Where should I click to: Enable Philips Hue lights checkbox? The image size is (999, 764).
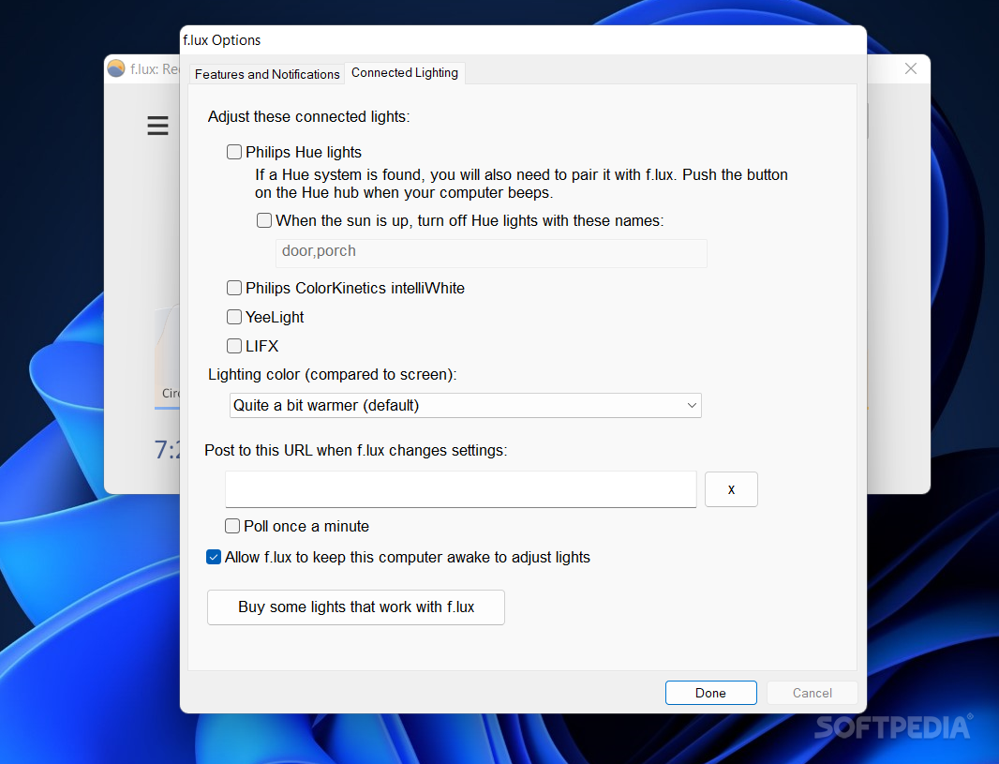coord(234,152)
